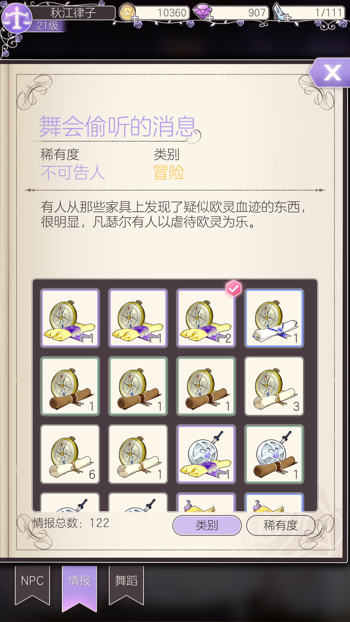This screenshot has height=622, width=350.
Task: Toggle sort by 类别
Action: pos(207,525)
